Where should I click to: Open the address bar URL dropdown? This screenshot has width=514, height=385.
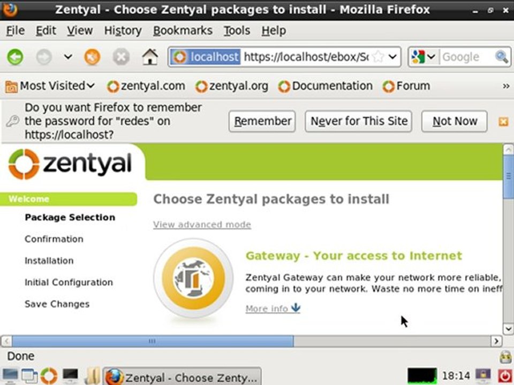(393, 57)
